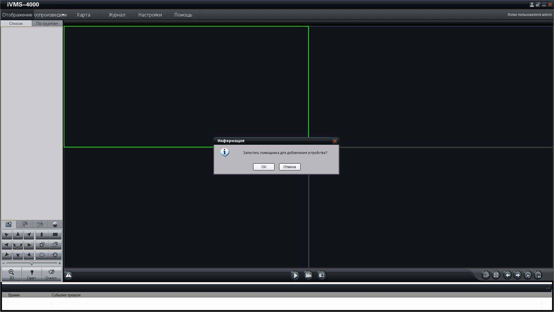Move PTZ camera up-right

coord(29,235)
